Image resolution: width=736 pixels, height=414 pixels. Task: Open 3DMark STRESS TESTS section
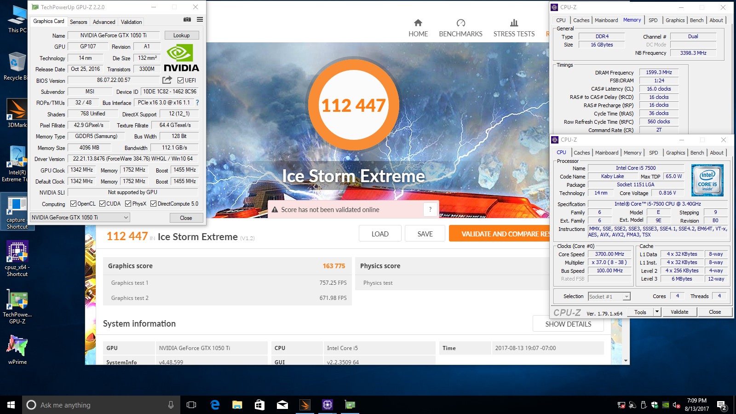coord(514,28)
